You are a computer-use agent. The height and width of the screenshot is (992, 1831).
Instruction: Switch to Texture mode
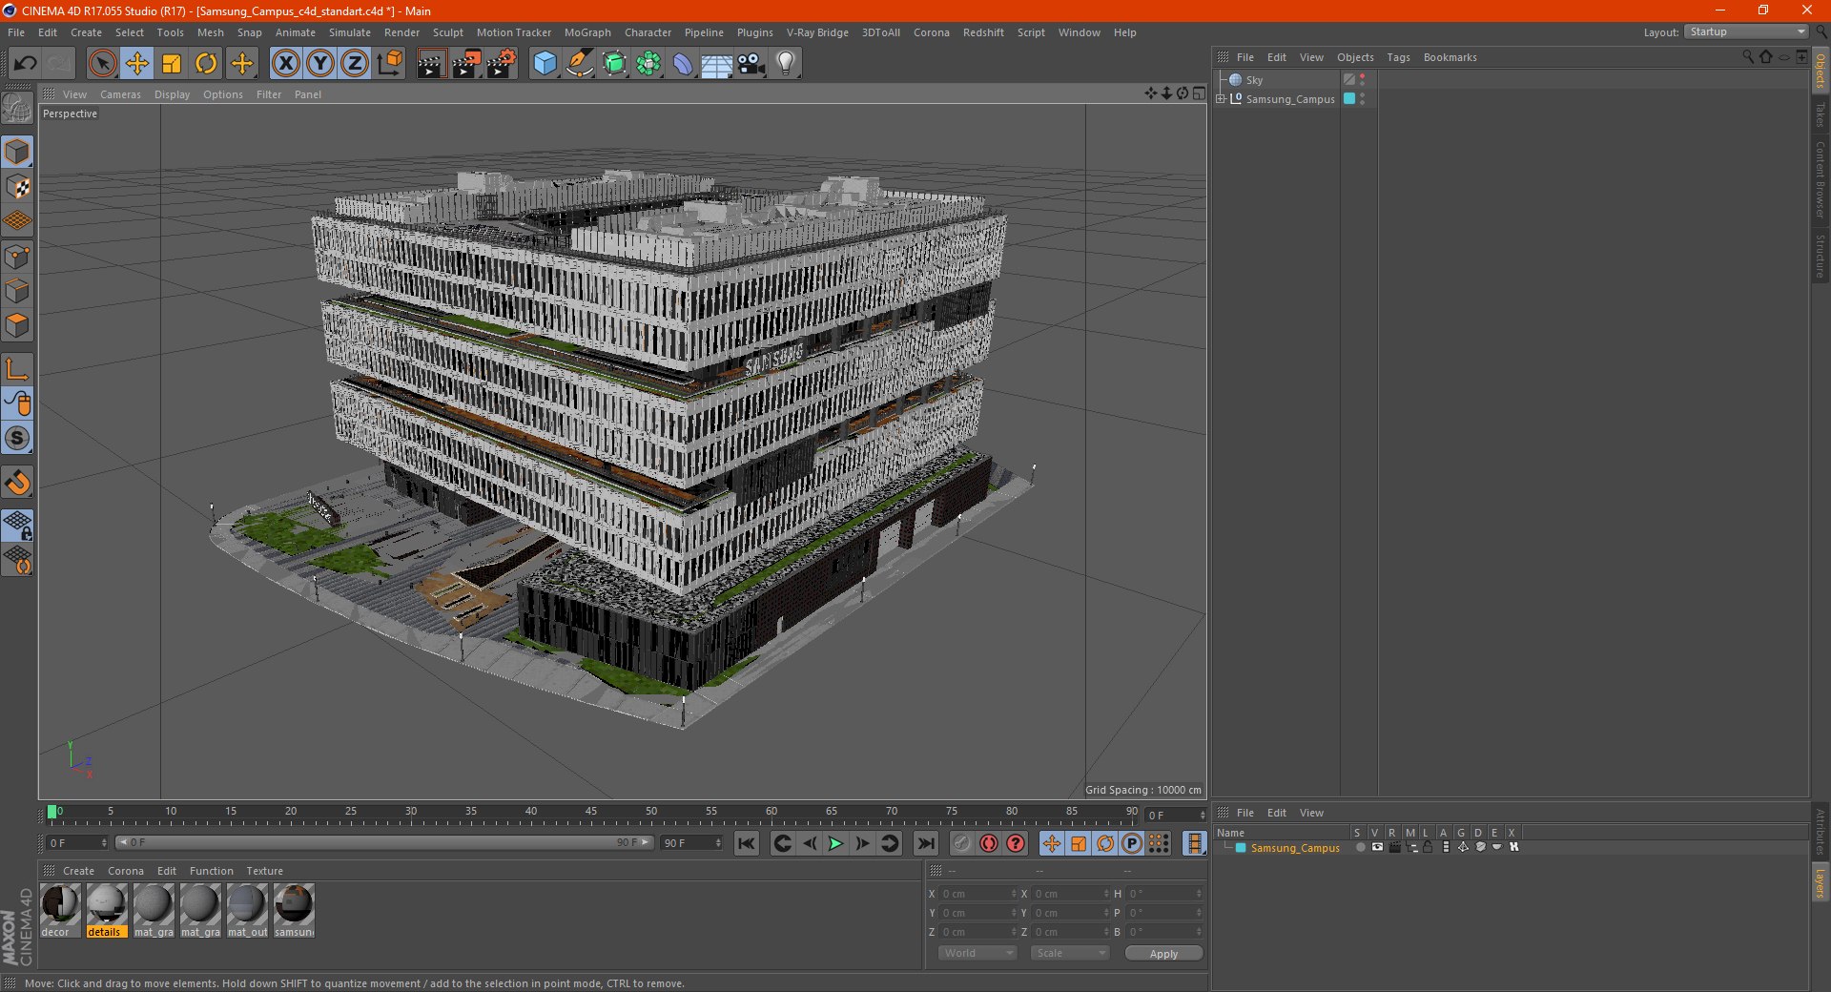[x=17, y=187]
